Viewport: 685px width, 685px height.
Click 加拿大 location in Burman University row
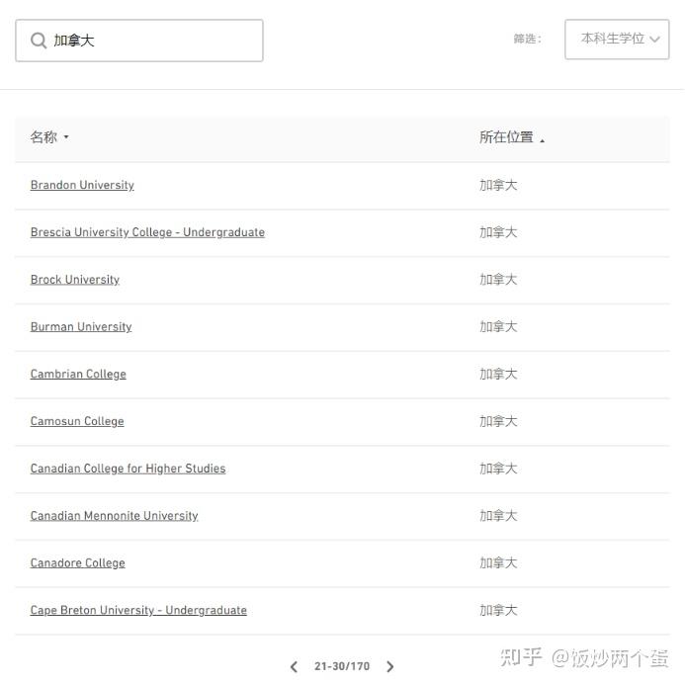pyautogui.click(x=498, y=327)
